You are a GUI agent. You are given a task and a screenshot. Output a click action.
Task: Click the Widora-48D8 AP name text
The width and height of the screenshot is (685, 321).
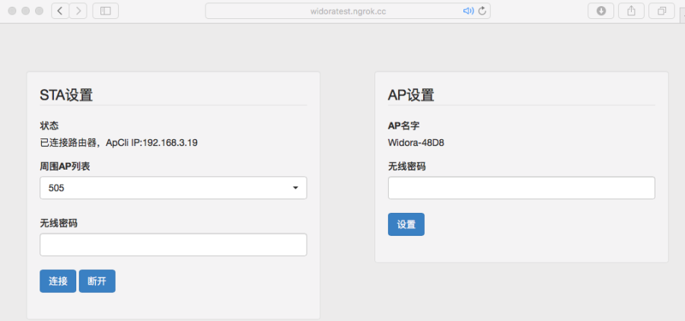(x=416, y=142)
